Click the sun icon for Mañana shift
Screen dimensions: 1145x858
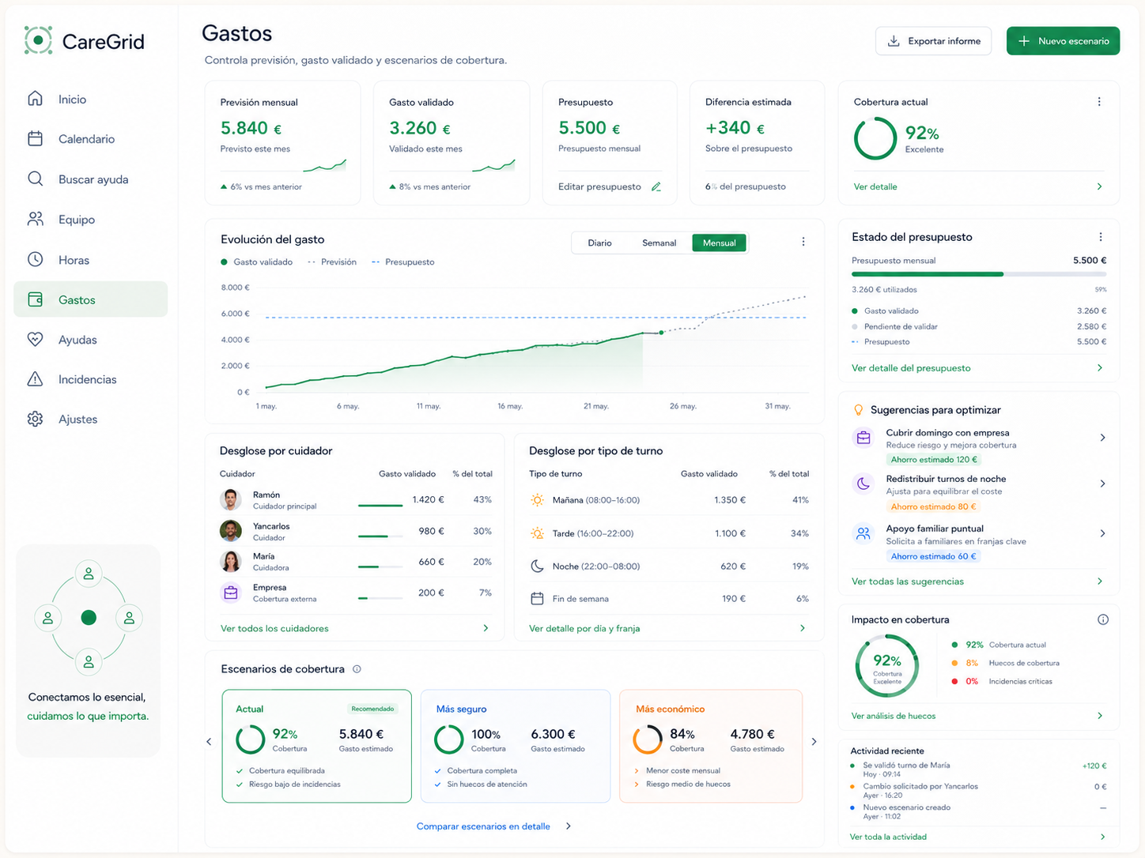(537, 500)
